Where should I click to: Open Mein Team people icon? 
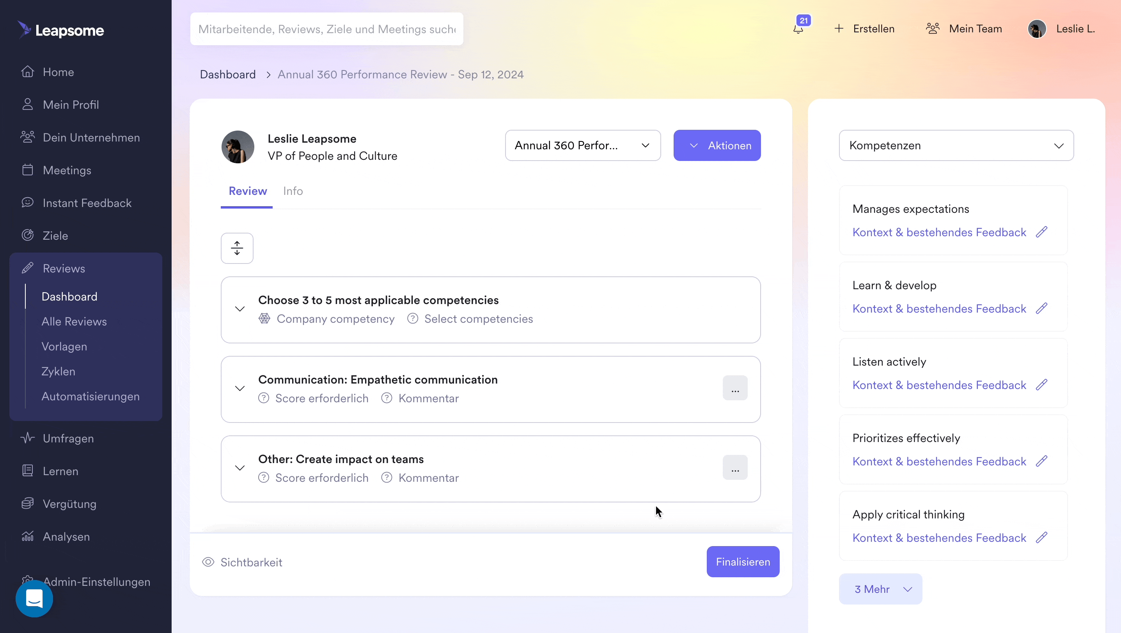(x=932, y=29)
